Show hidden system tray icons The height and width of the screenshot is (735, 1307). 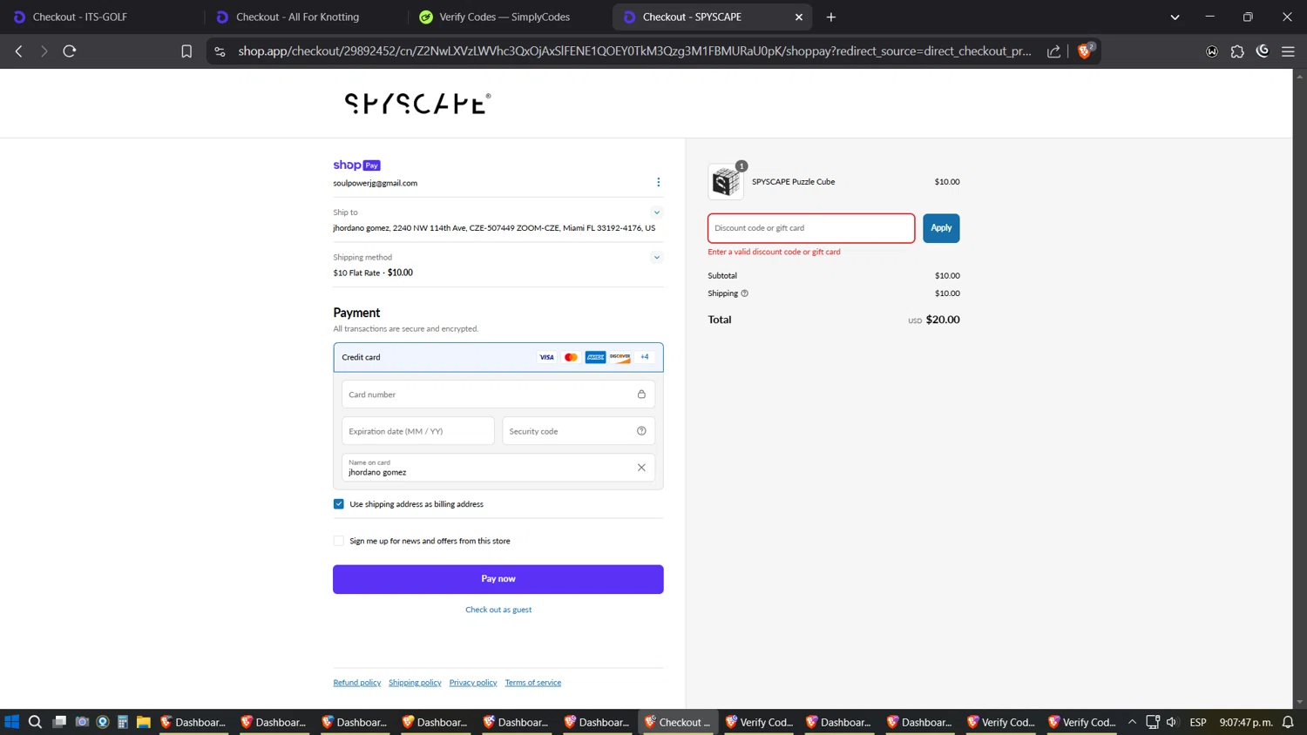[1132, 722]
